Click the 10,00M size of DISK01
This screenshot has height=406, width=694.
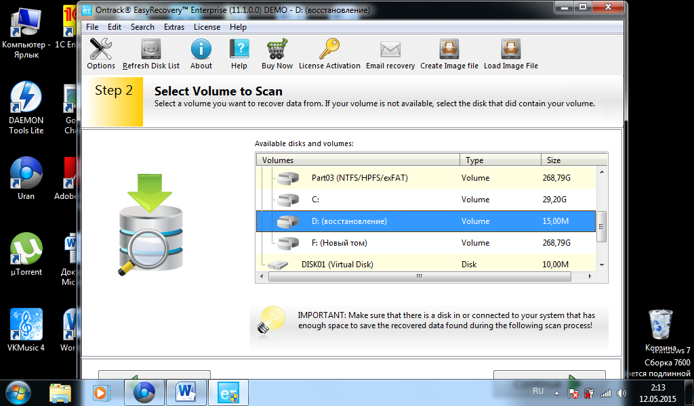[x=556, y=265]
